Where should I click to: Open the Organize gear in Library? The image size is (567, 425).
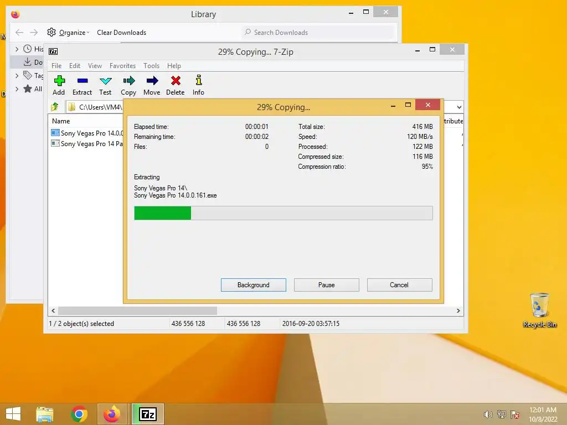[51, 32]
